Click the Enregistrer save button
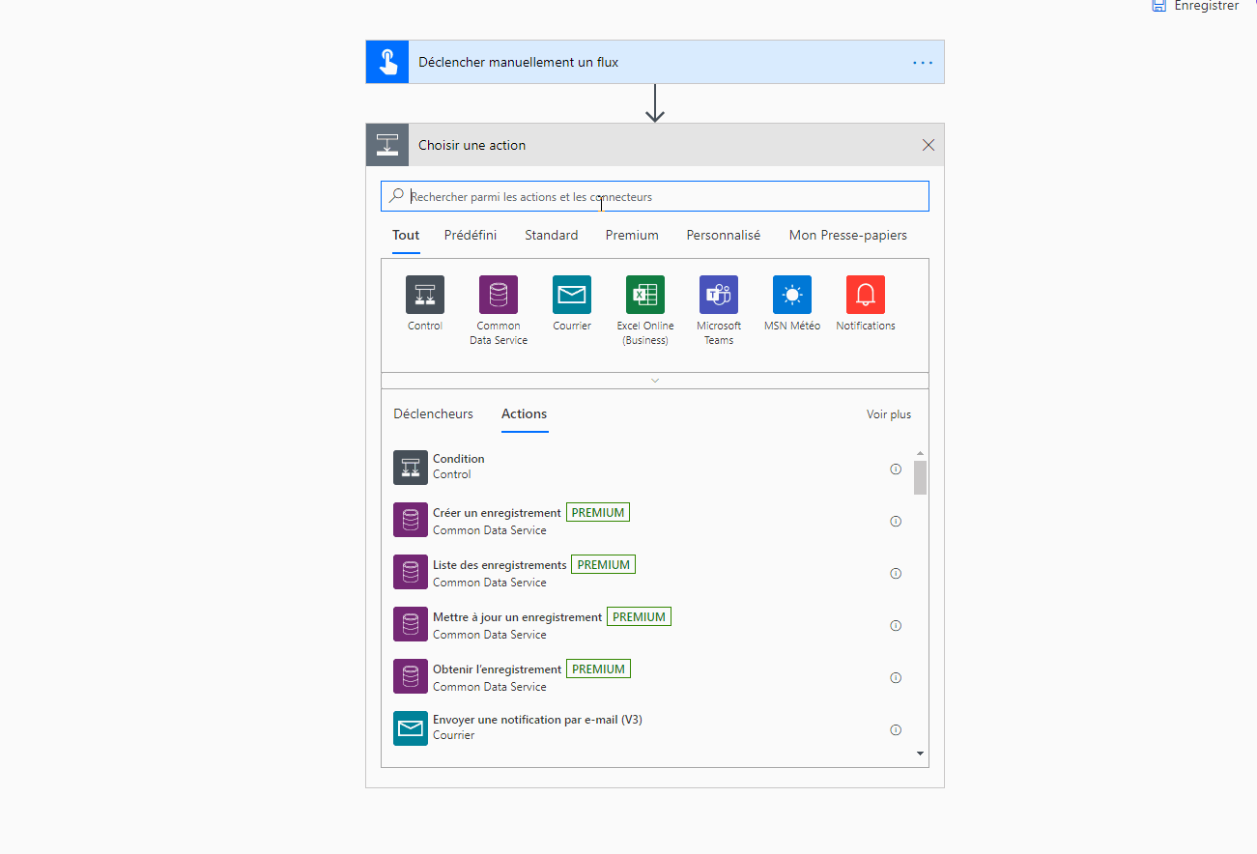This screenshot has height=854, width=1257. [x=1195, y=6]
